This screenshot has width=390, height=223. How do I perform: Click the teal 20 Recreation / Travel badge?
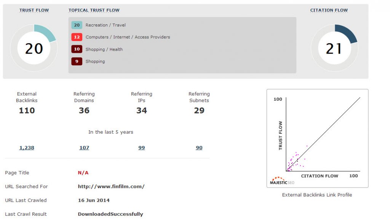pos(77,25)
